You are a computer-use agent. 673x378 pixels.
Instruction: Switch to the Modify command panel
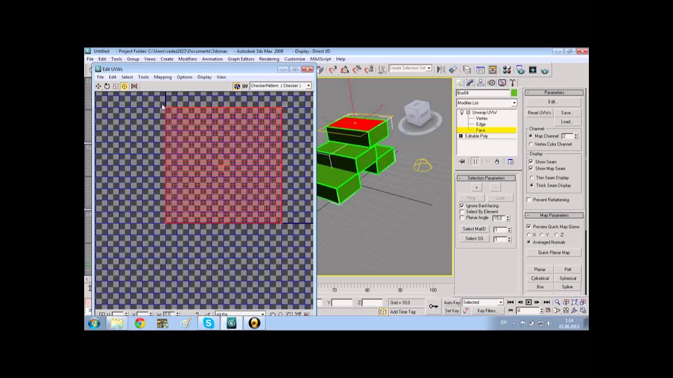(x=470, y=83)
